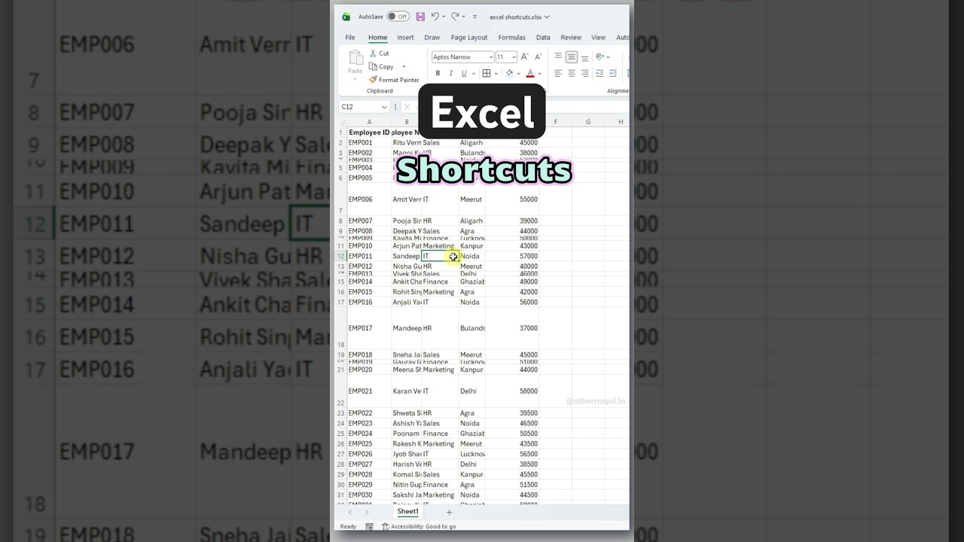Image resolution: width=964 pixels, height=542 pixels.
Task: Expand the Paste options arrow
Action: click(x=355, y=79)
